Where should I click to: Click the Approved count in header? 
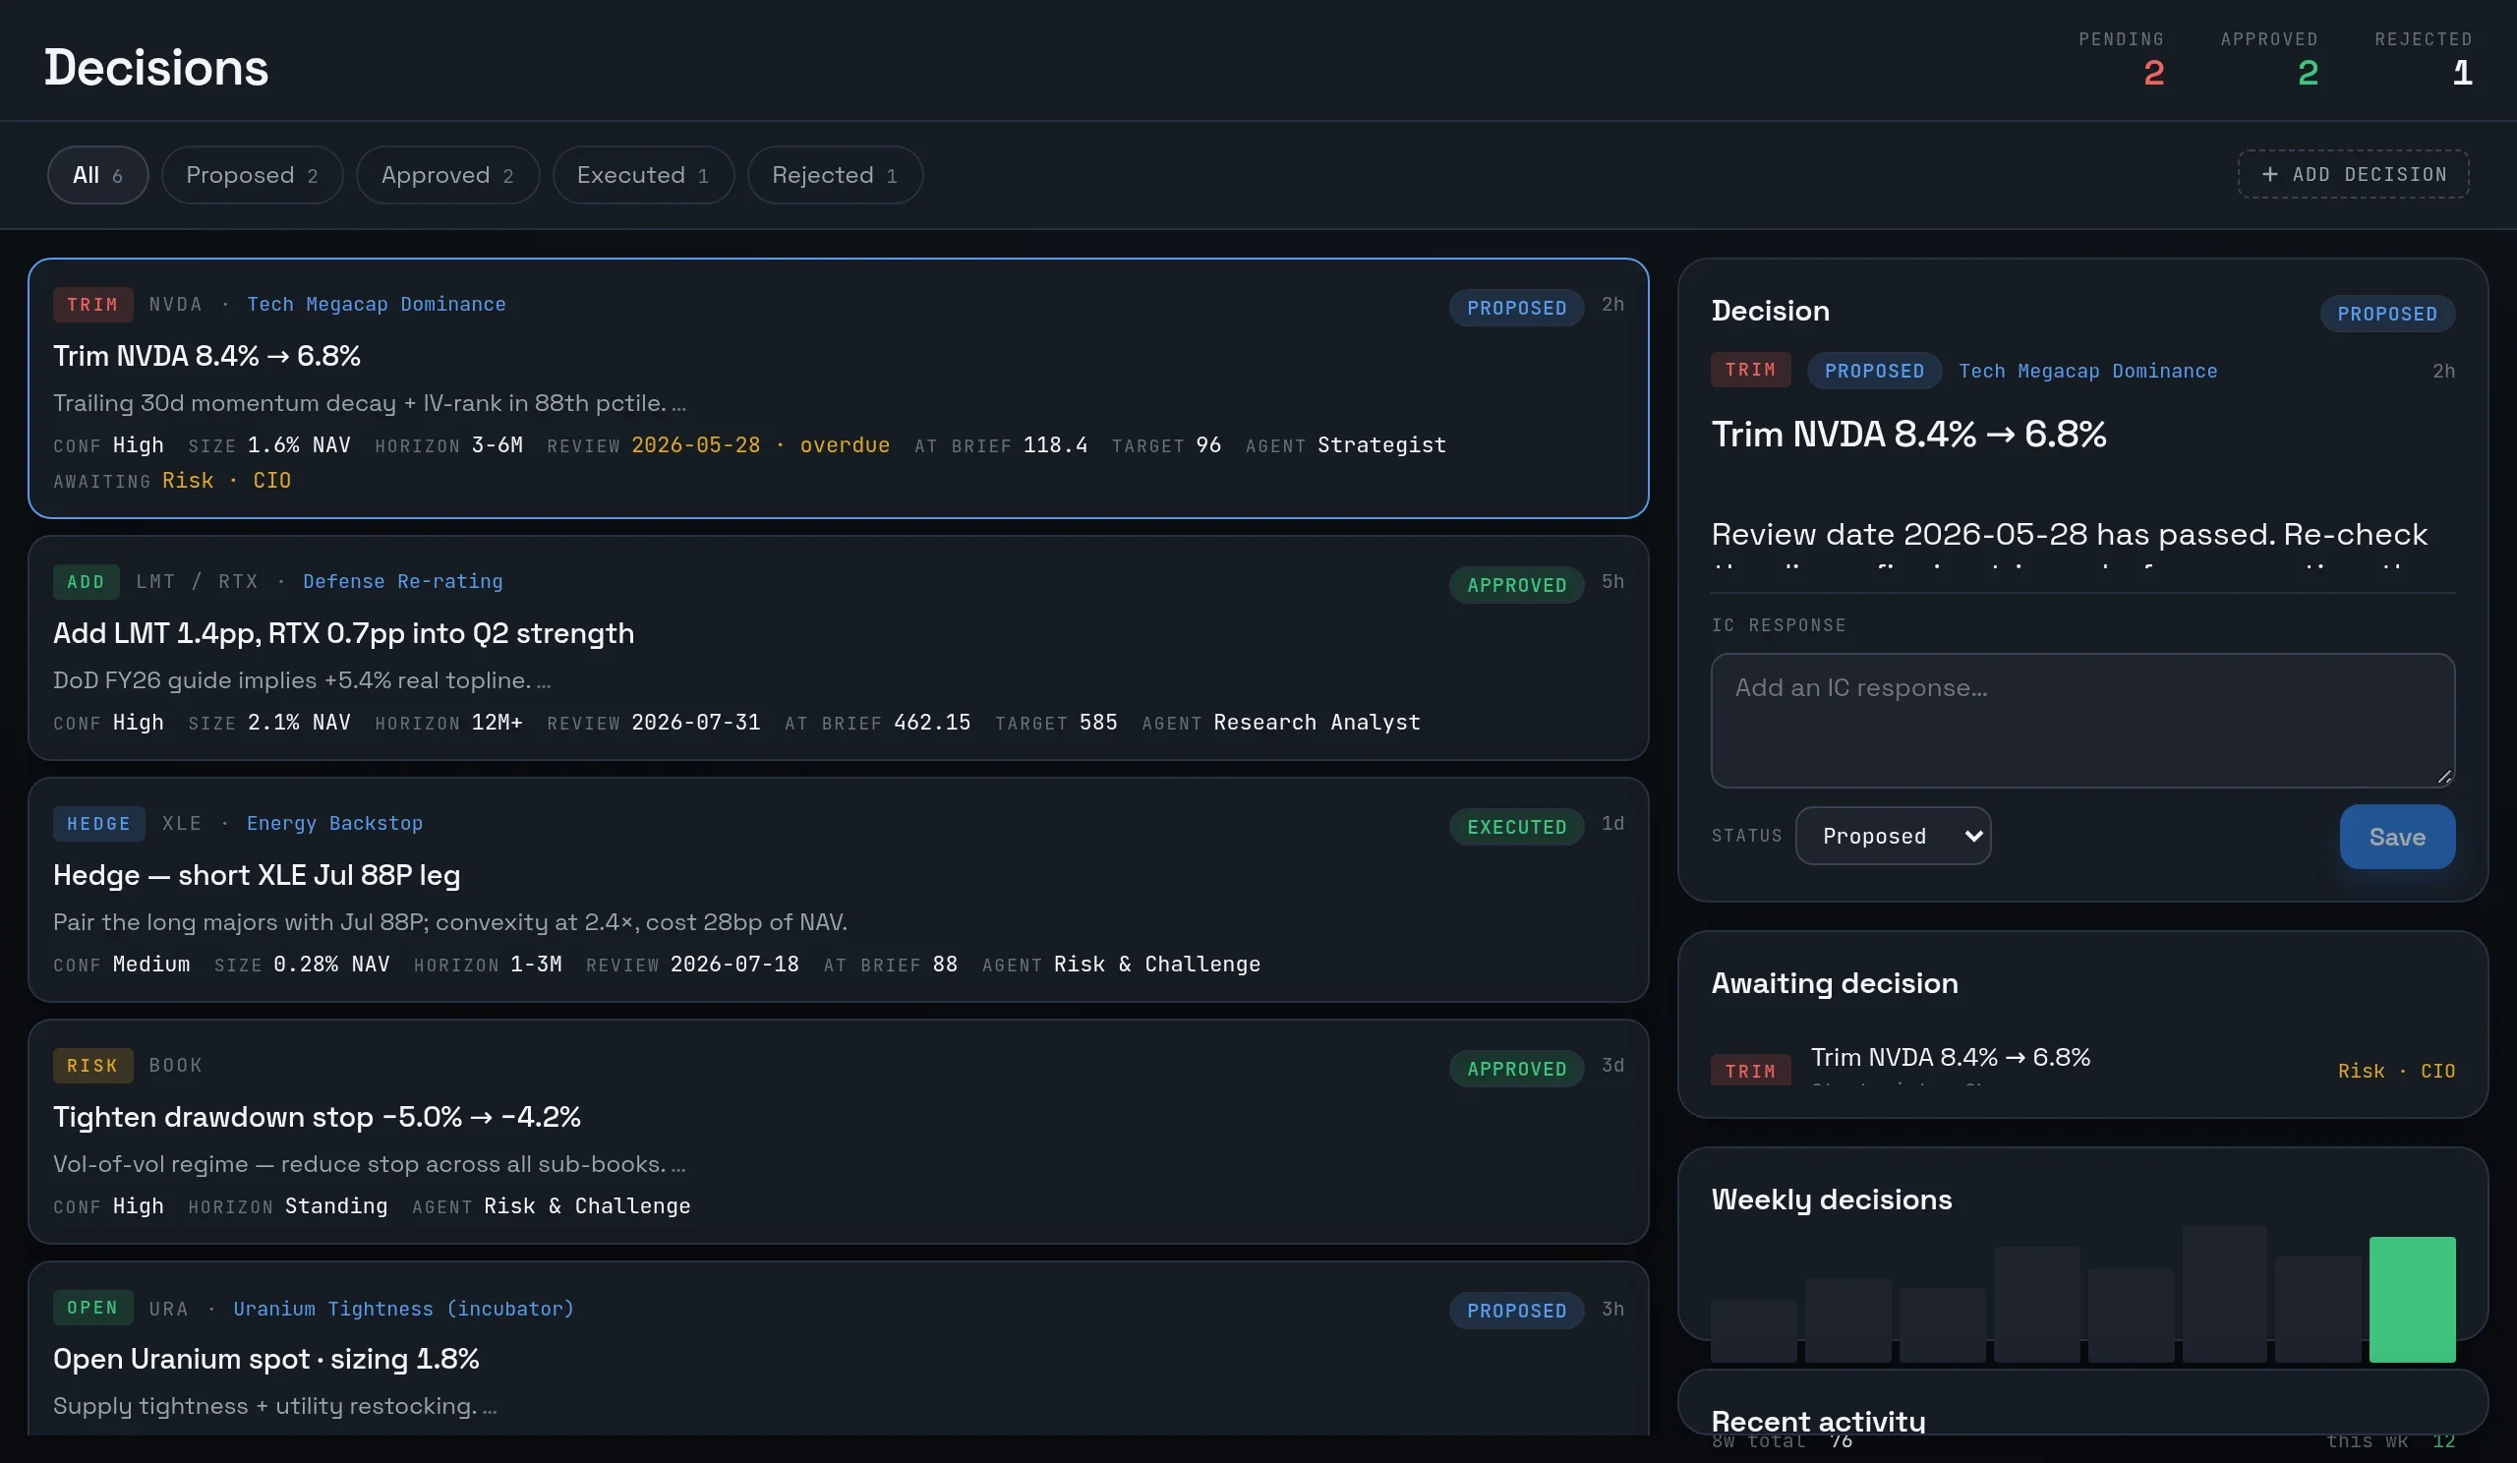pyautogui.click(x=2308, y=73)
